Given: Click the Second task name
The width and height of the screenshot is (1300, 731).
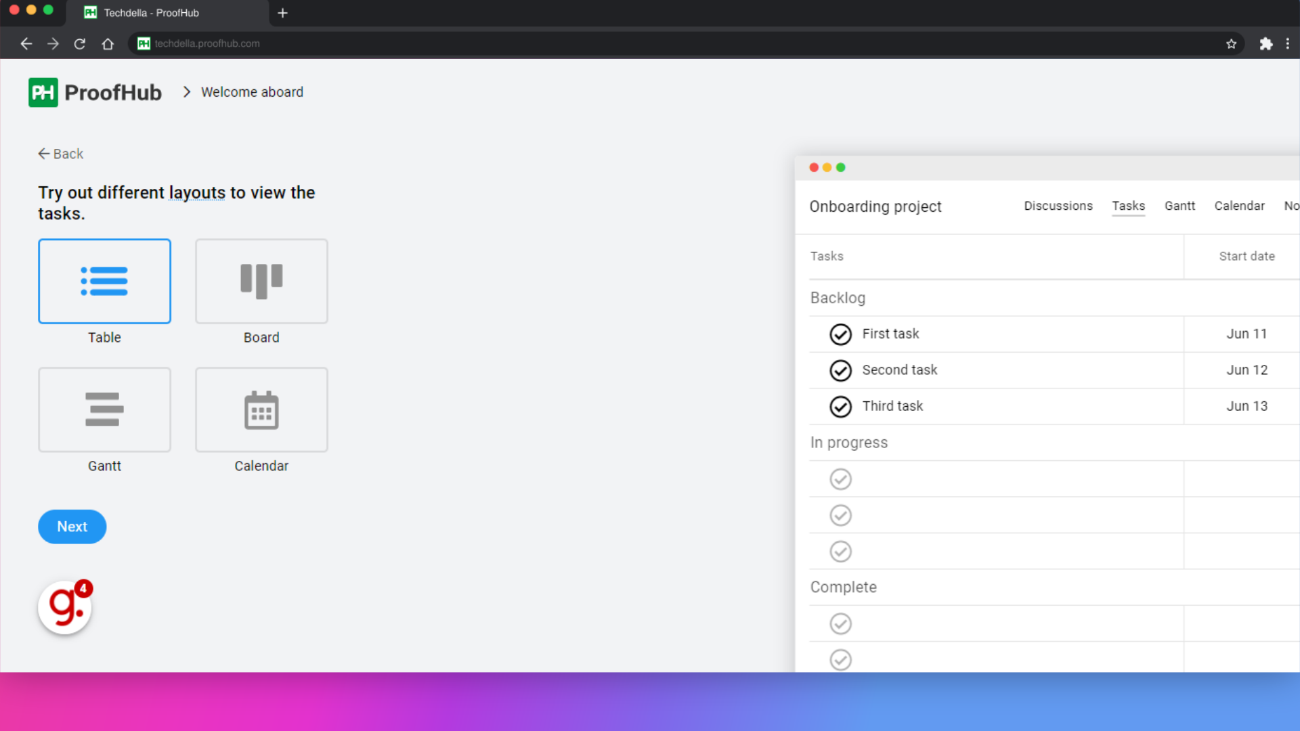Looking at the screenshot, I should click(x=900, y=370).
